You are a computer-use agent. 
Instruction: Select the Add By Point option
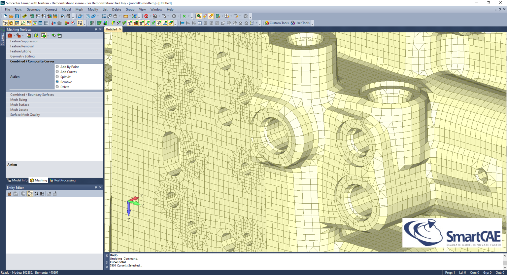click(x=57, y=67)
